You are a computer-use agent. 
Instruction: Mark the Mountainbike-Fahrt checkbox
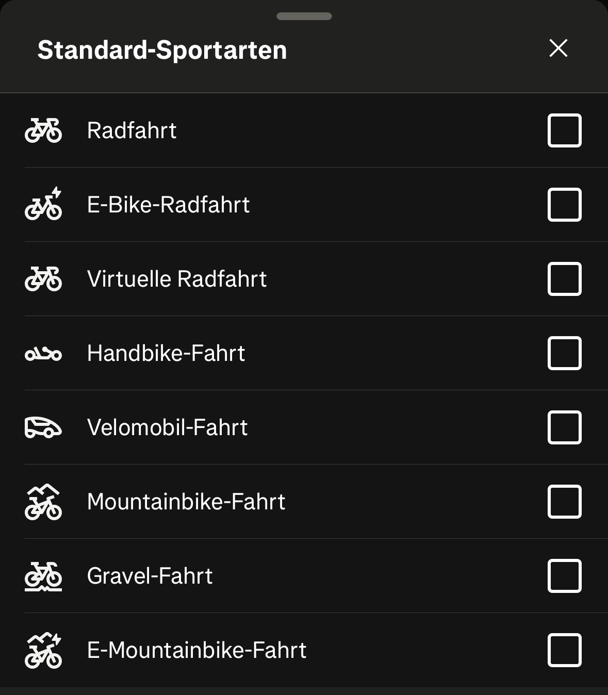pos(564,502)
